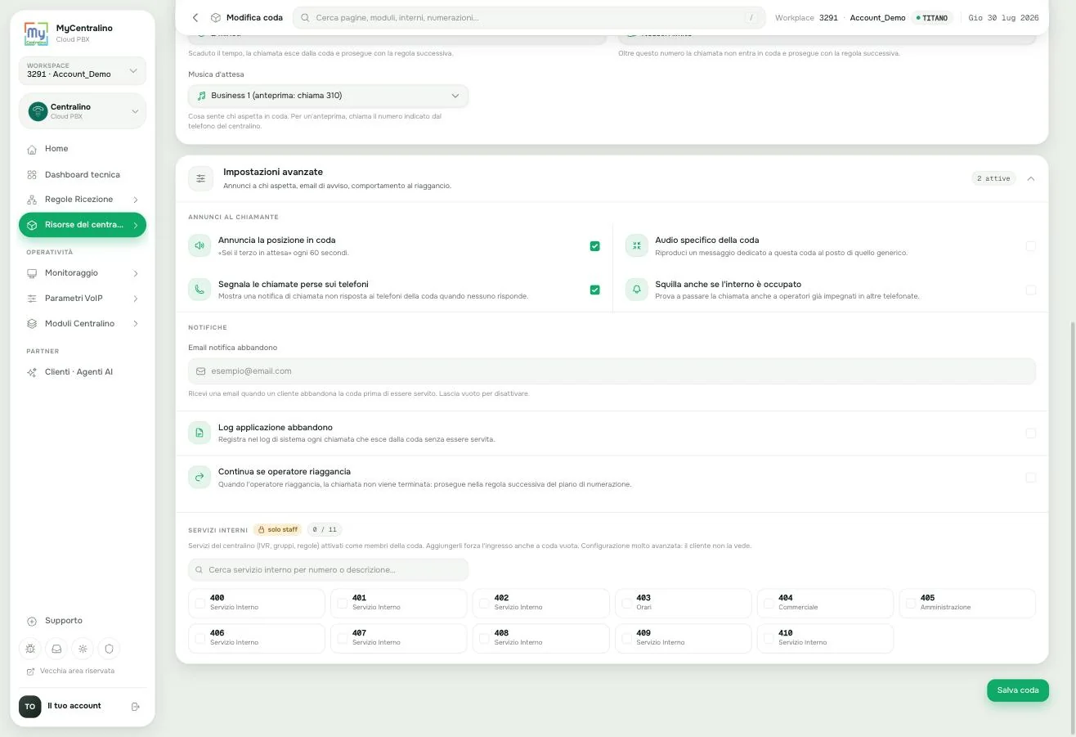
Task: Click the Salva coda button
Action: 1017,690
